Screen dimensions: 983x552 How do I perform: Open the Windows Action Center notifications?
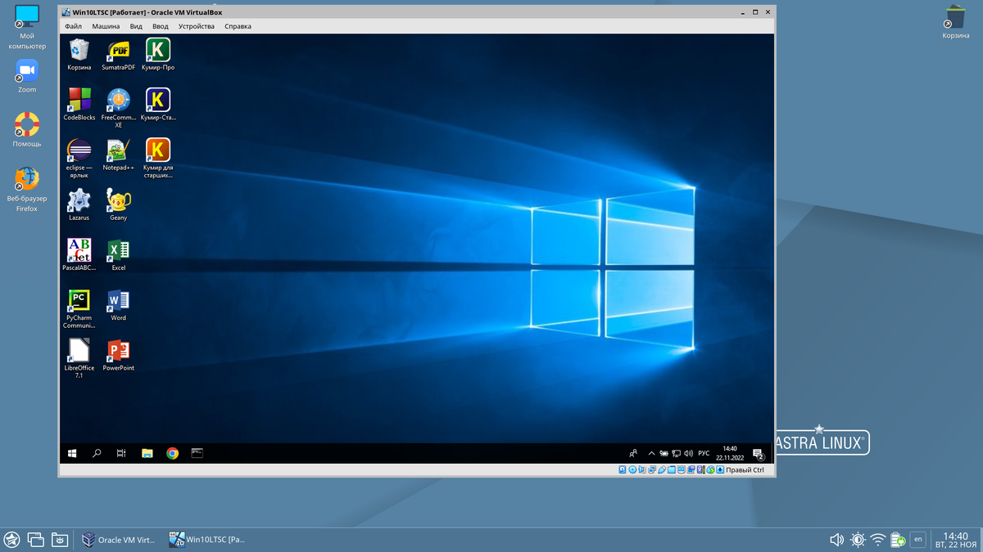pos(759,454)
